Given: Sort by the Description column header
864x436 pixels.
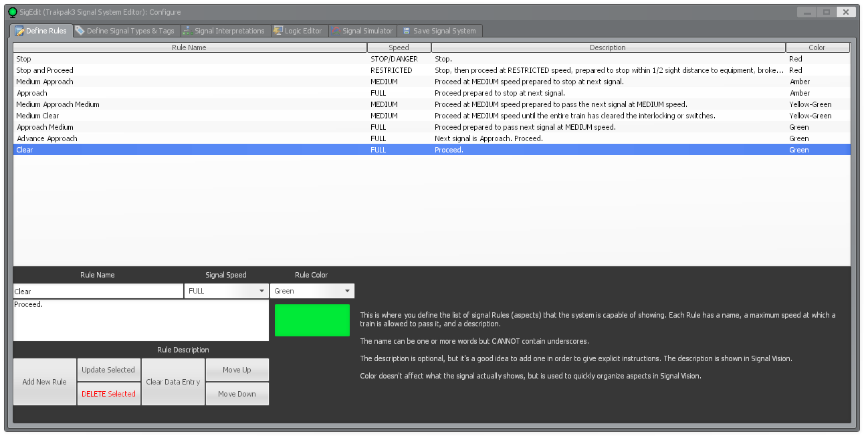Looking at the screenshot, I should [x=609, y=47].
